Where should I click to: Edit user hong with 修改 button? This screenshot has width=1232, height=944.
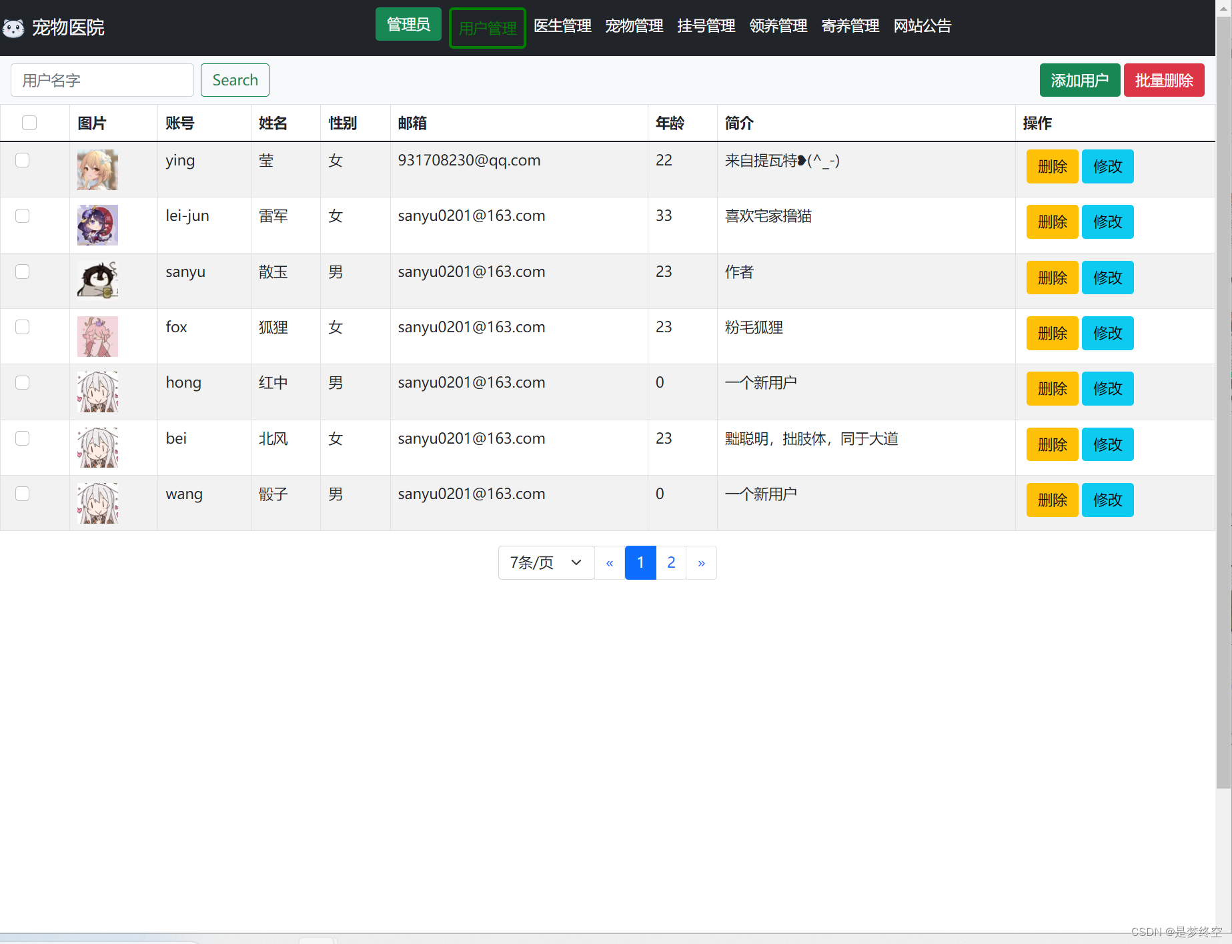point(1108,388)
